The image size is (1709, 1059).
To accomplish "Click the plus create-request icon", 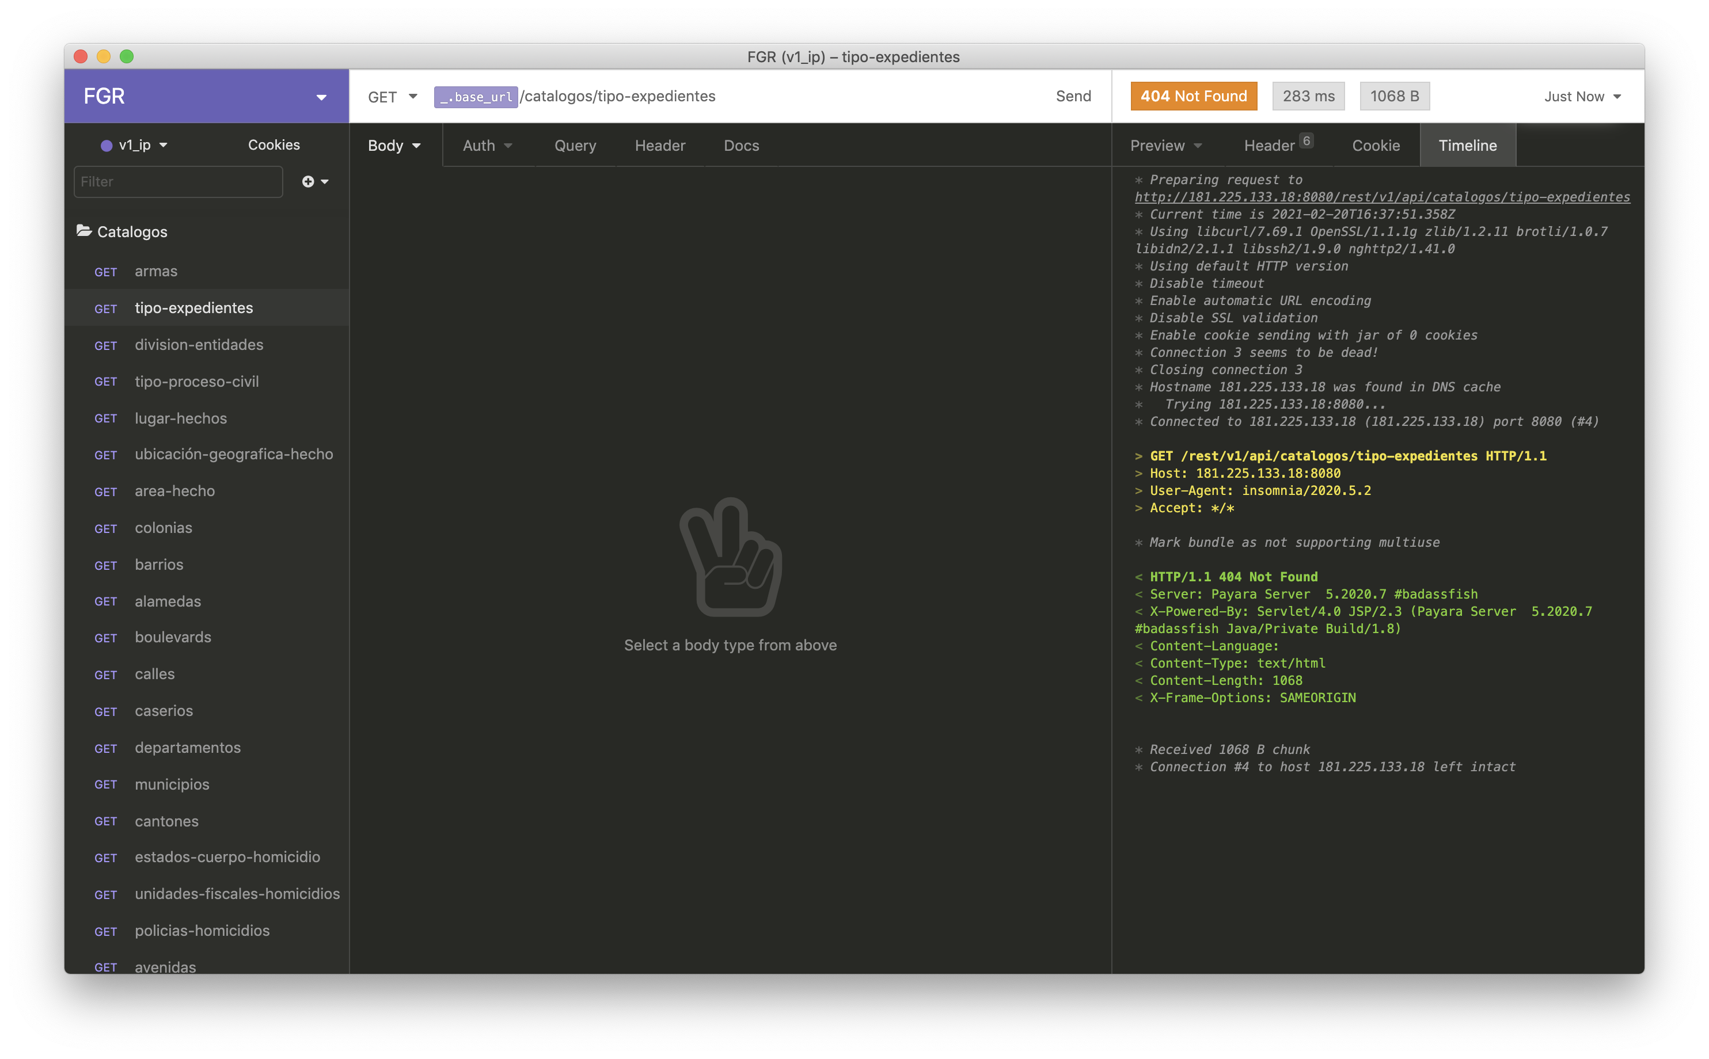I will (308, 181).
